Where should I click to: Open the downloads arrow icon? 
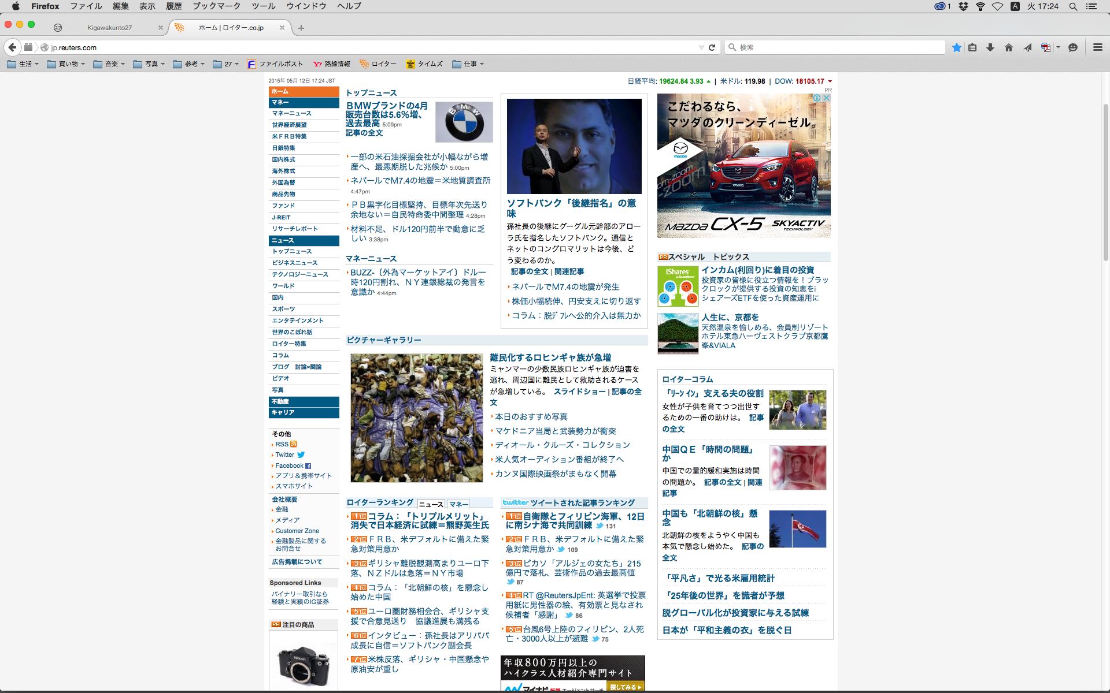click(x=990, y=47)
